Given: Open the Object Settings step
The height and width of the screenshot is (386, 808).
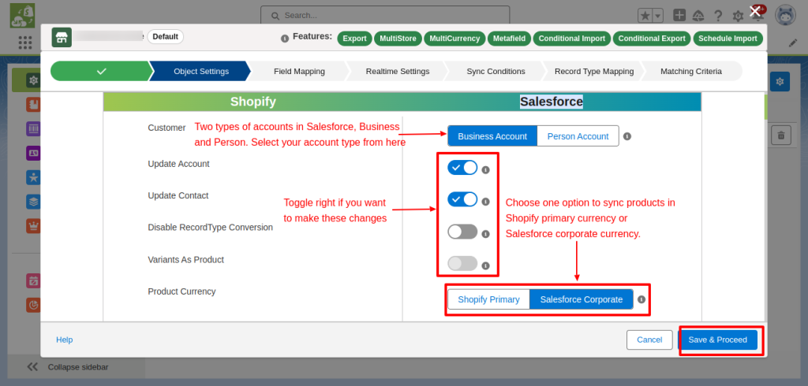Looking at the screenshot, I should (201, 72).
